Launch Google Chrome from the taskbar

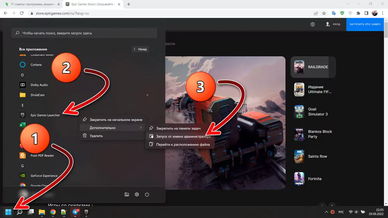pos(53,212)
